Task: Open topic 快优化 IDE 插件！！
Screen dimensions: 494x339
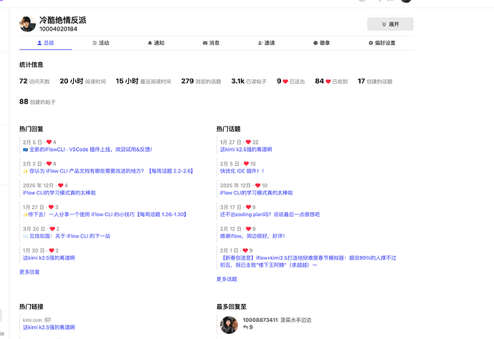Action: [x=242, y=171]
